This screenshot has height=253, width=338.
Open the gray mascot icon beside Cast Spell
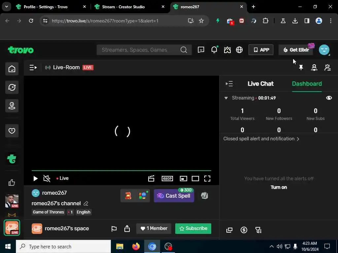(x=204, y=196)
